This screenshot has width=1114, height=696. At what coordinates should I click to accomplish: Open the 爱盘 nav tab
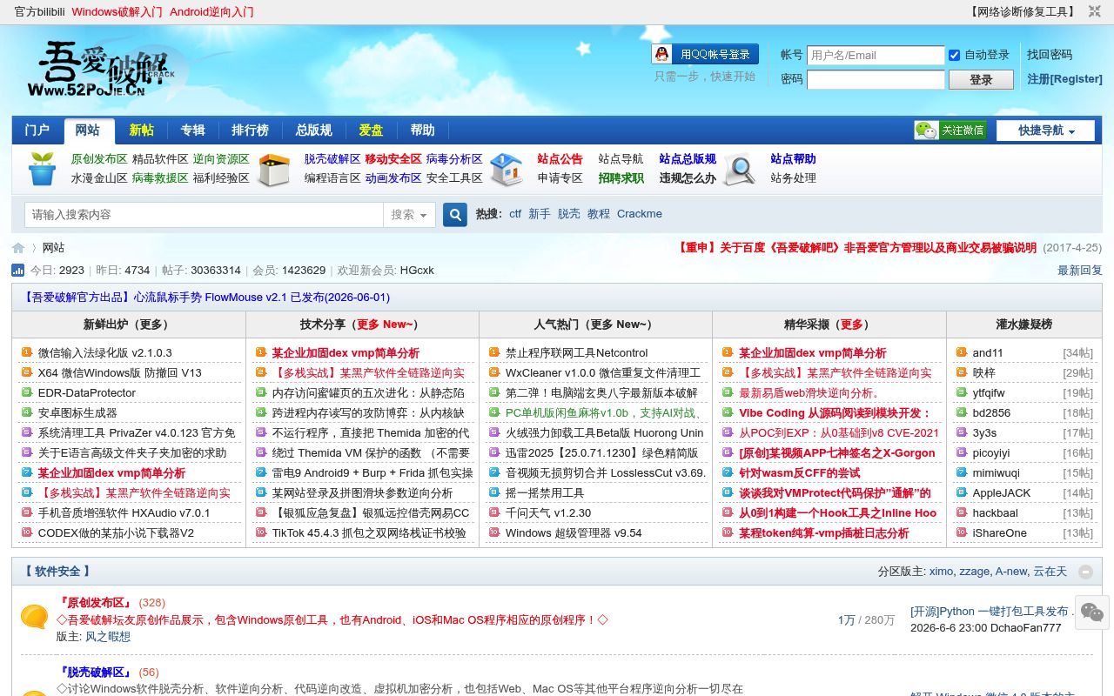371,130
